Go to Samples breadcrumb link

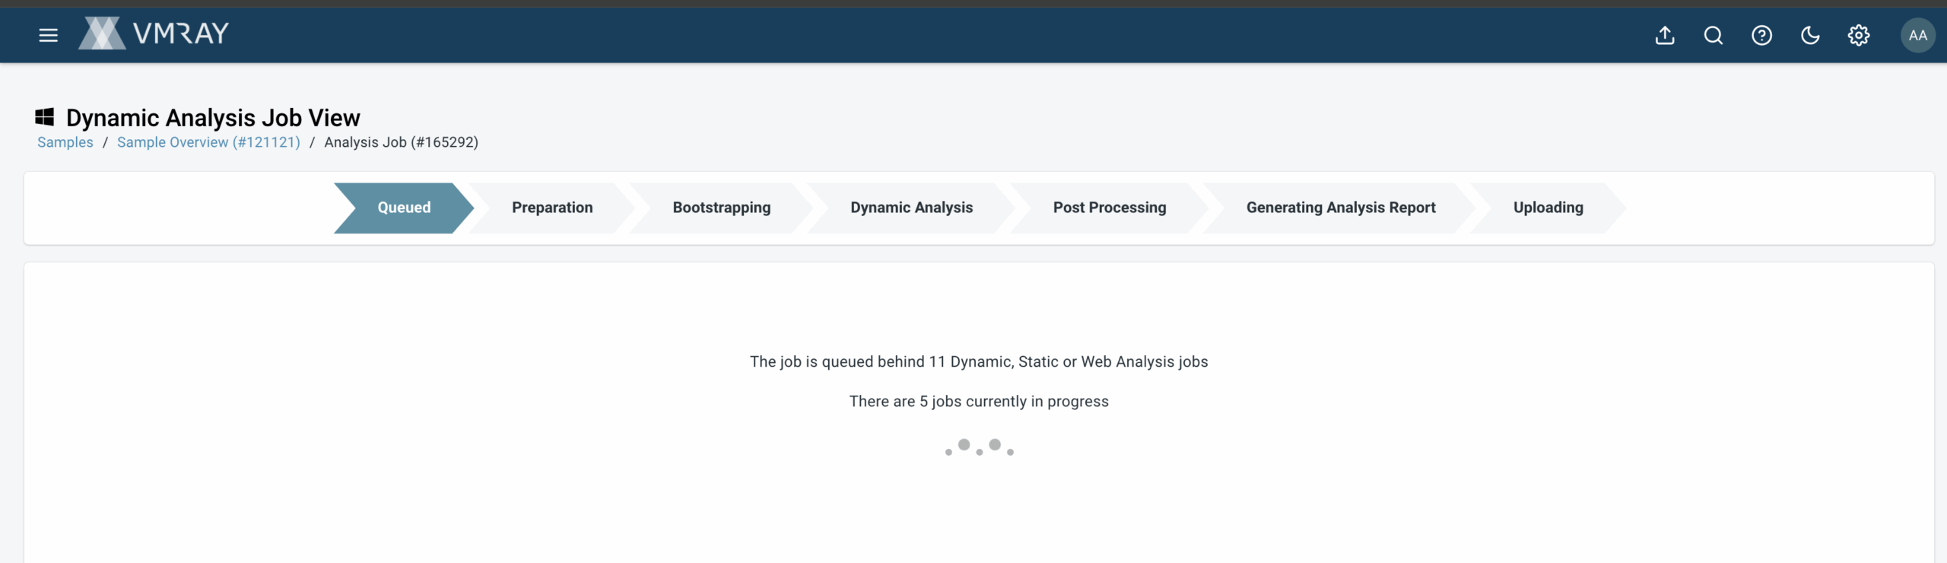65,142
